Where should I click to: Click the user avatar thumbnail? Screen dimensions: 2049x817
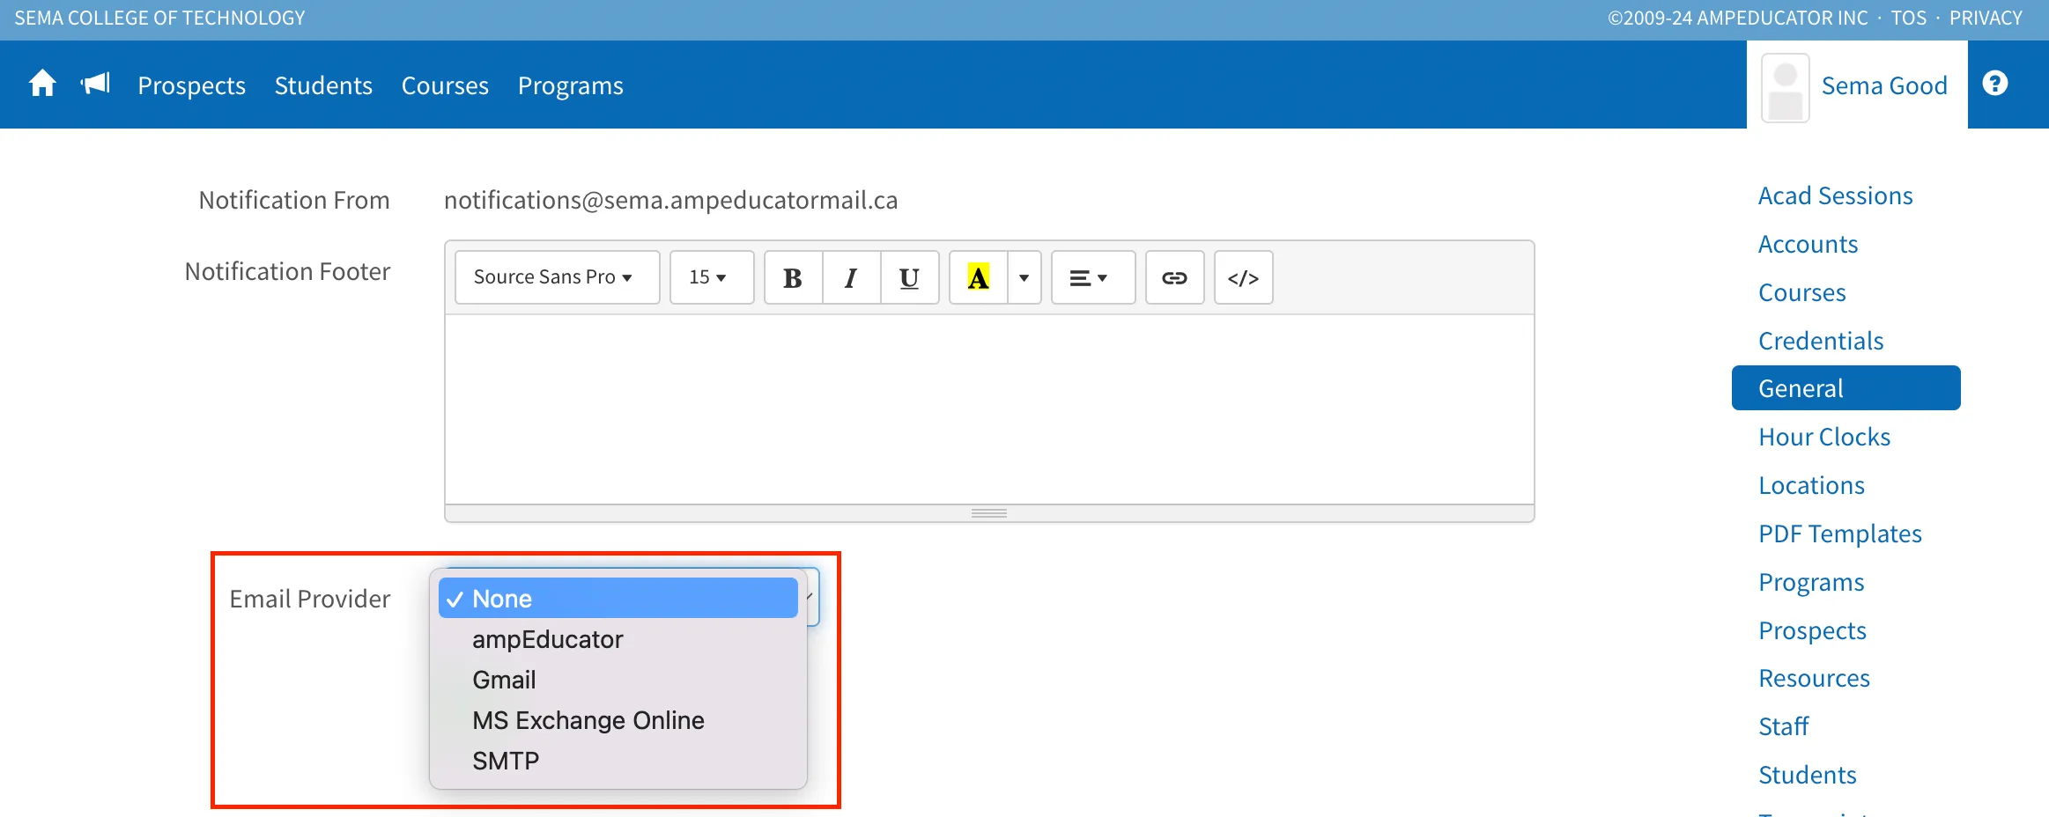pos(1786,87)
